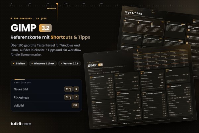Select the "Windows & Linux" pill
This screenshot has width=199, height=133.
pos(43,64)
